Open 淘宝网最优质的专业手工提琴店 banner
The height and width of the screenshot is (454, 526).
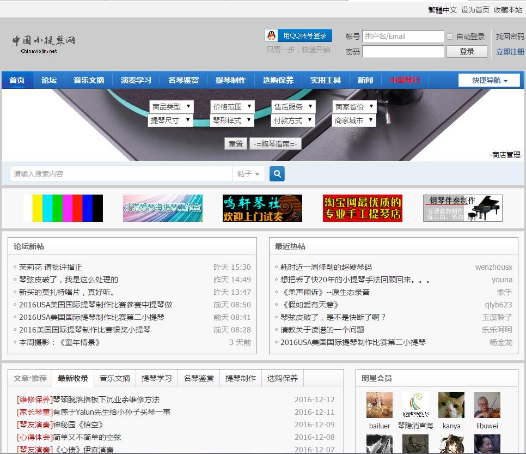(362, 208)
